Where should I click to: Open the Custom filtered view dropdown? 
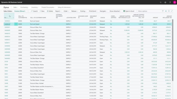20,11
